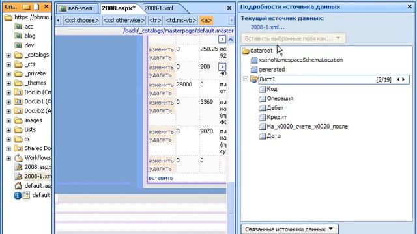Select the Операция field
The height and width of the screenshot is (234, 417).
pyautogui.click(x=276, y=98)
